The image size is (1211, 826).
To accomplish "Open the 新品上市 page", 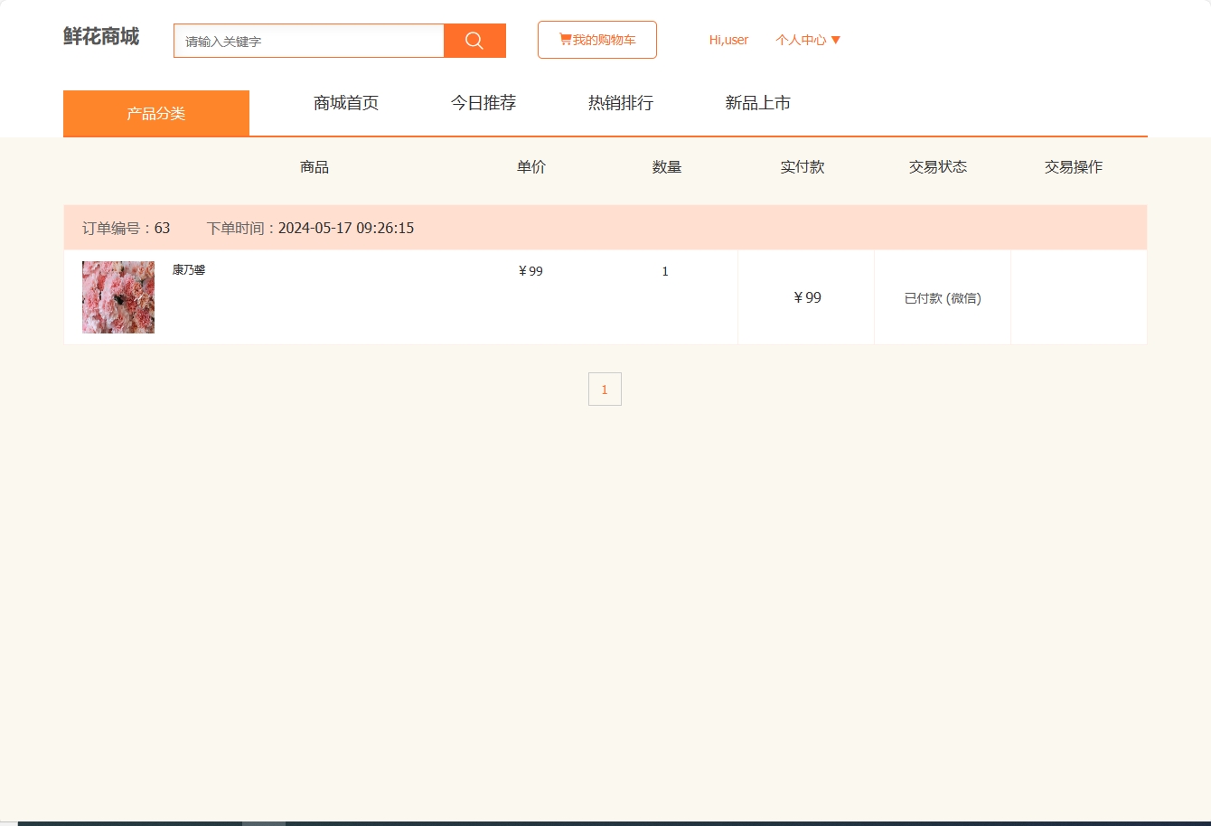I will (757, 103).
